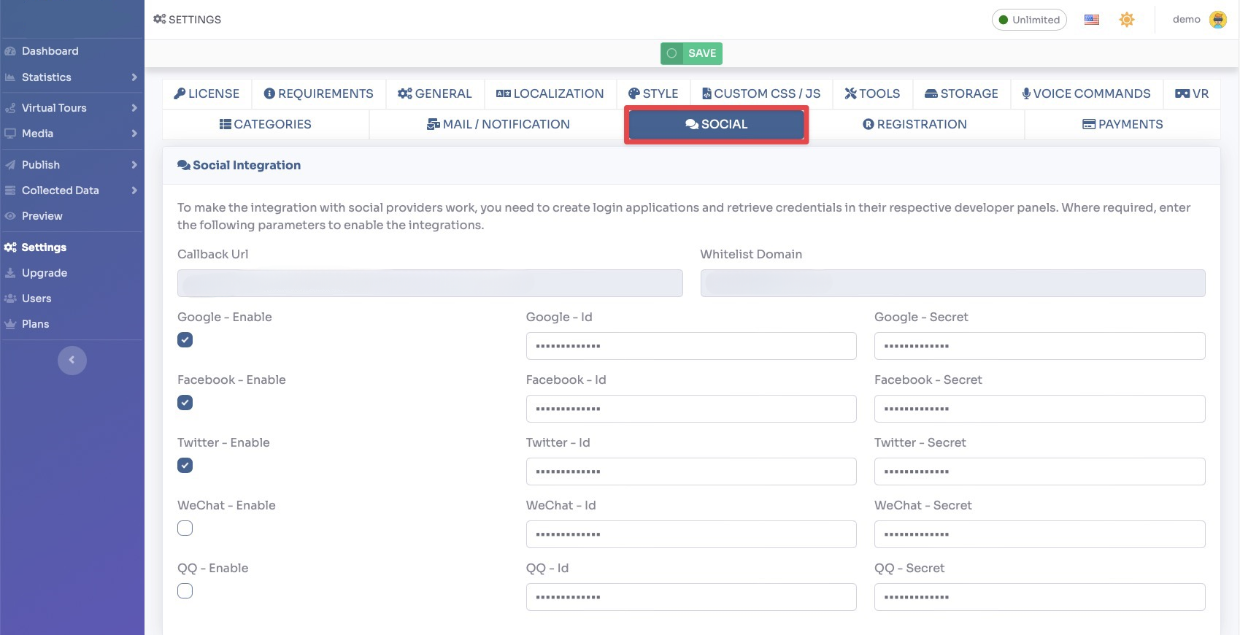Screen dimensions: 1240x635
Task: Click the envelope icon on Mail / Notification tab
Action: pos(434,124)
